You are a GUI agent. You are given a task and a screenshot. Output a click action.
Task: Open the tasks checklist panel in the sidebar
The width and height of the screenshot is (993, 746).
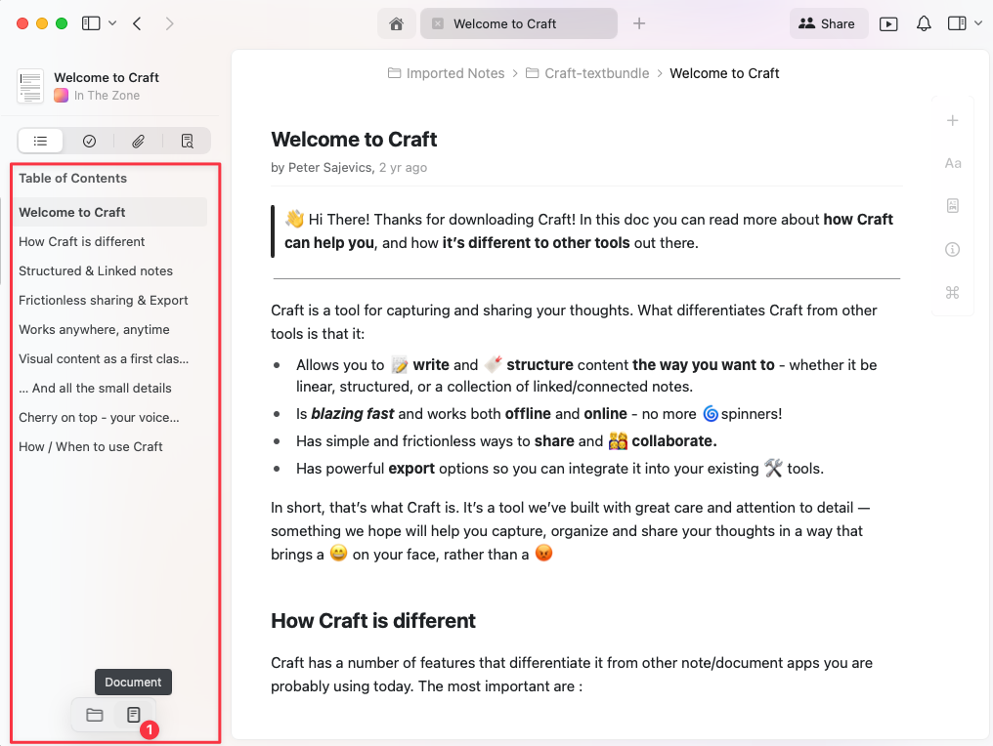[x=89, y=141]
